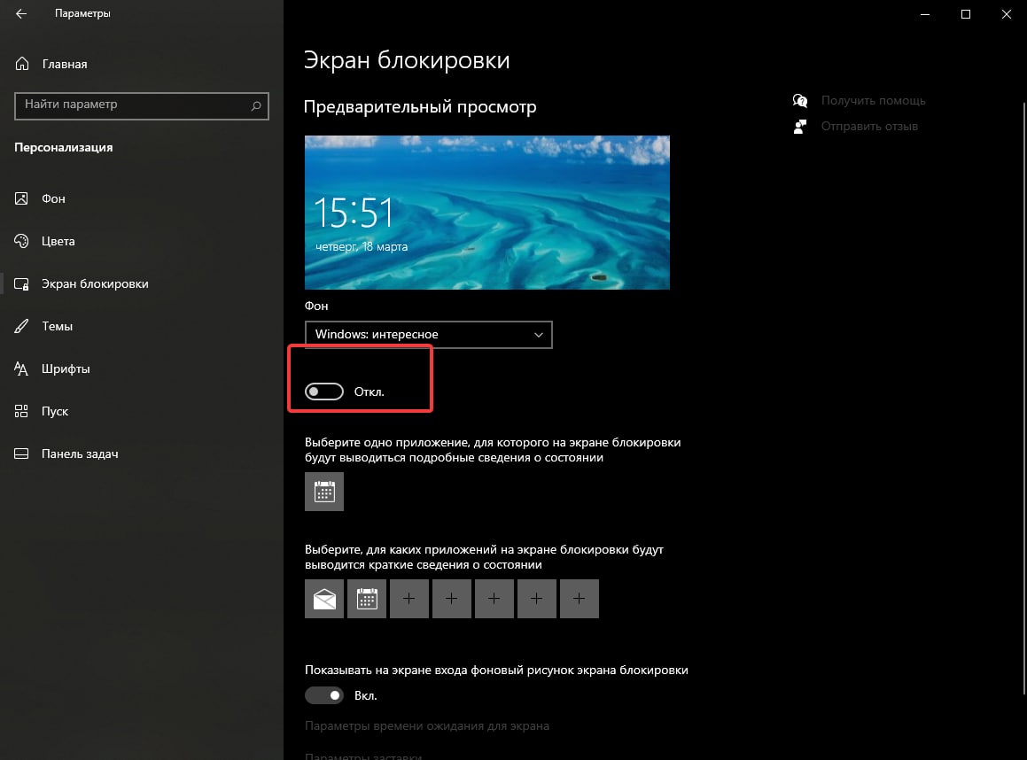Click the Панель задач bar icon
The width and height of the screenshot is (1027, 760).
(21, 454)
